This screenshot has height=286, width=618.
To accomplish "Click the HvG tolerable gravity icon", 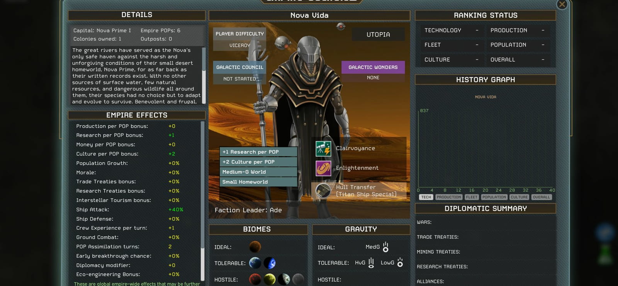I will coord(371,263).
